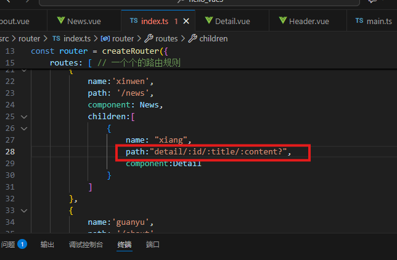Collapse the object fold on line 26

click(24, 128)
